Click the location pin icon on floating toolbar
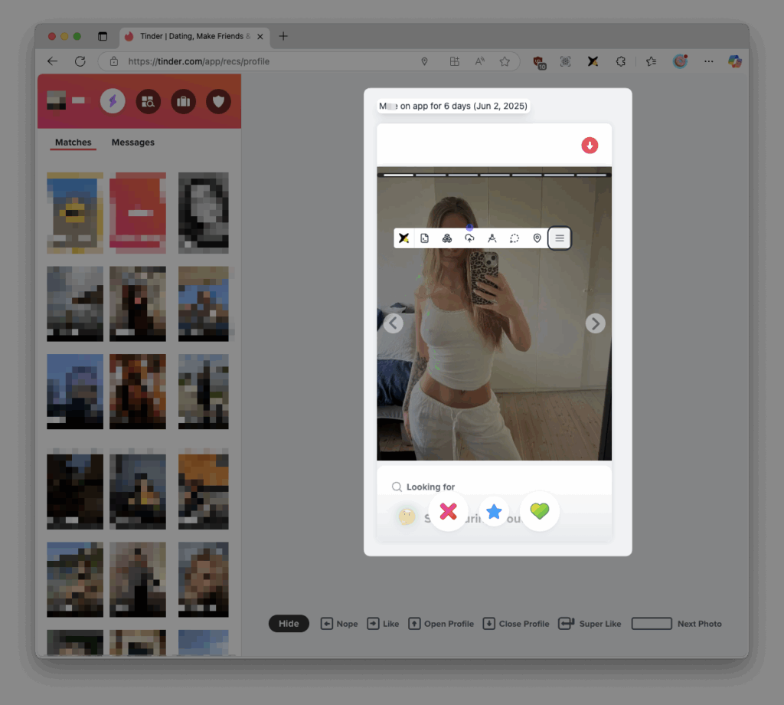Screen dimensions: 784x705 coord(537,238)
